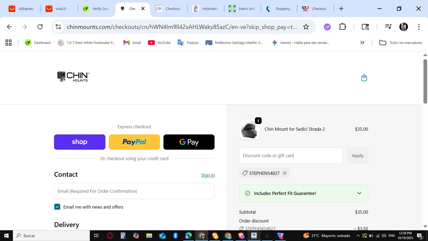This screenshot has width=428, height=241.
Task: Open the Dashboard bookmark
Action: [x=38, y=43]
